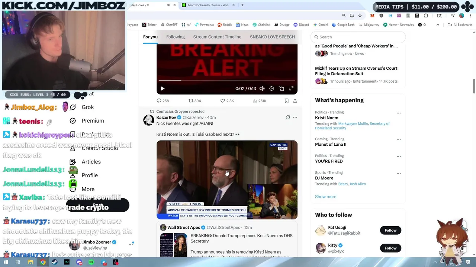Image resolution: width=476 pixels, height=267 pixels.
Task: Open All Bookmarks folder
Action: (x=460, y=25)
